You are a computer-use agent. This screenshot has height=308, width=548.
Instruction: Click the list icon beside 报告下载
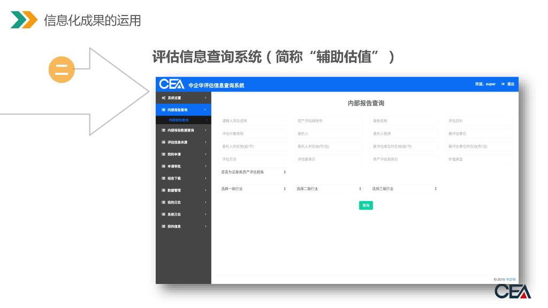[x=163, y=178]
